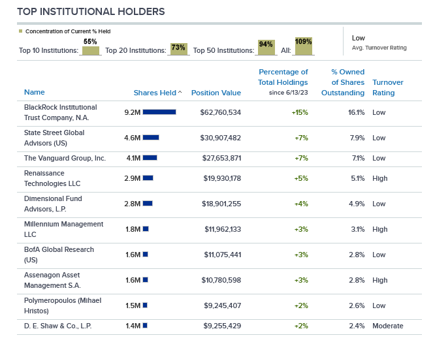Click State Street's 4.6M shares bar
Viewport: 435px width, 344px height.
[151, 138]
